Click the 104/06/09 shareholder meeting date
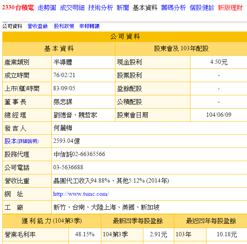The image size is (247, 244). [x=219, y=115]
